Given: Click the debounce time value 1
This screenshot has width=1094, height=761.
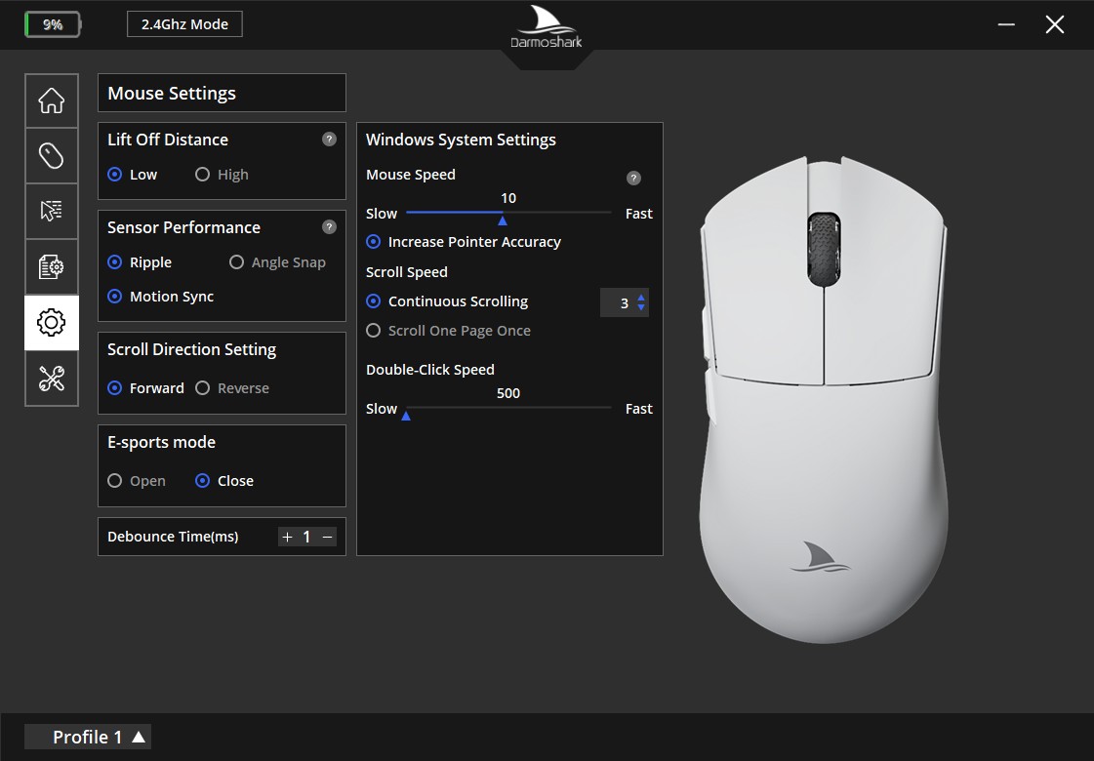Looking at the screenshot, I should pyautogui.click(x=306, y=537).
